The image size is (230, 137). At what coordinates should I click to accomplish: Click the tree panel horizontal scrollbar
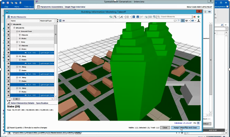point(32,99)
